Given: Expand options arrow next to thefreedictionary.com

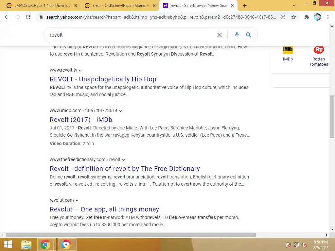Looking at the screenshot, I should [123, 160].
